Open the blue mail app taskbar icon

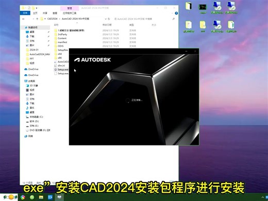pyautogui.click(x=50, y=197)
